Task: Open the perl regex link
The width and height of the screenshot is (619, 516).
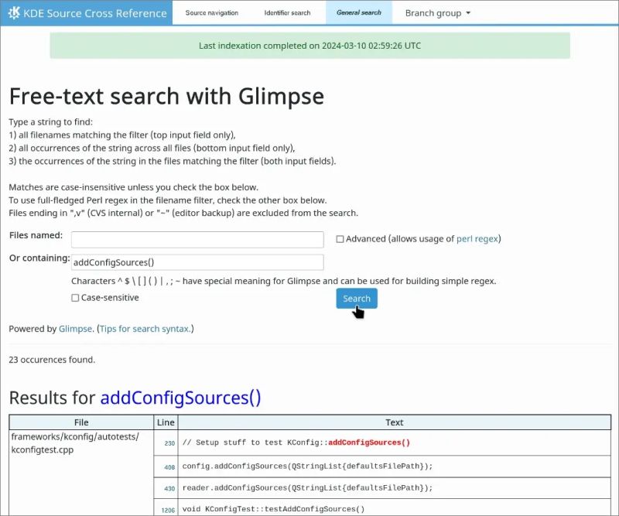Action: pos(477,239)
